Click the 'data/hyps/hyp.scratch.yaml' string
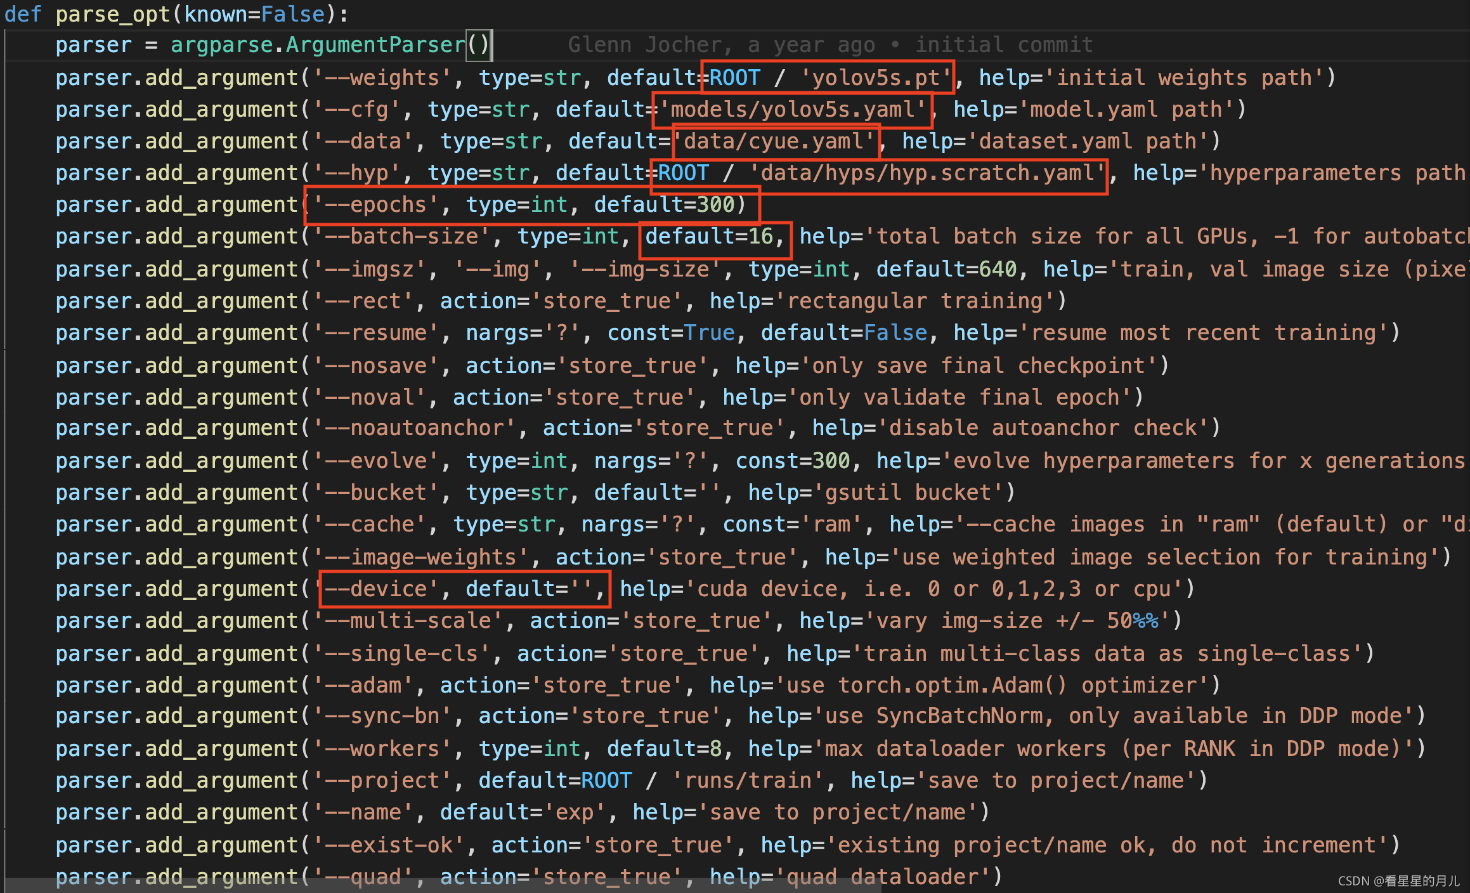 [x=927, y=173]
